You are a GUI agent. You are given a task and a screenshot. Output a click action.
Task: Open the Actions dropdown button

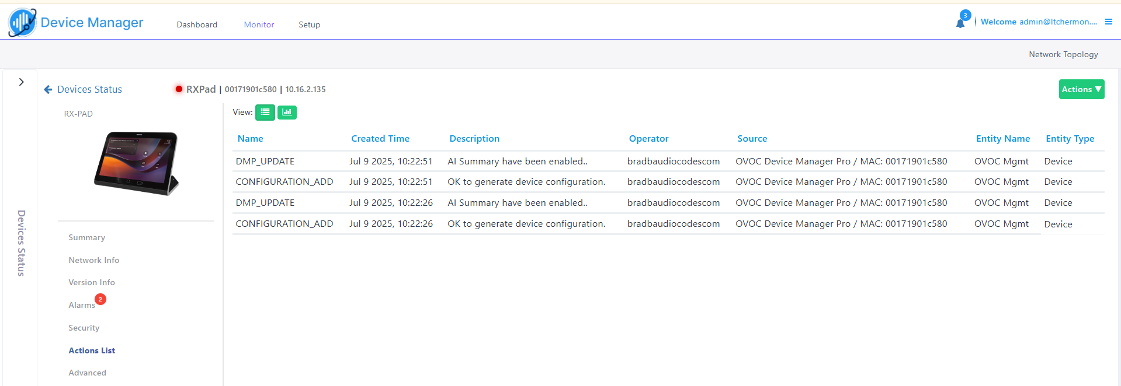tap(1081, 89)
